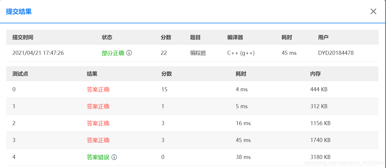Viewport: 386px width, 168px height.
Task: Click the 答案正确 result of test point 3
Action: pos(98,140)
